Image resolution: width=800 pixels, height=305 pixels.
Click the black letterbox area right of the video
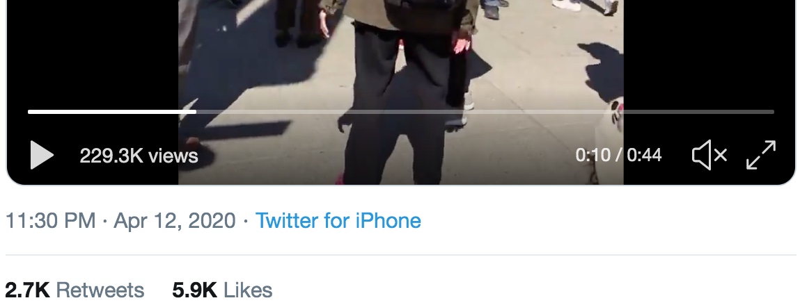(709, 56)
